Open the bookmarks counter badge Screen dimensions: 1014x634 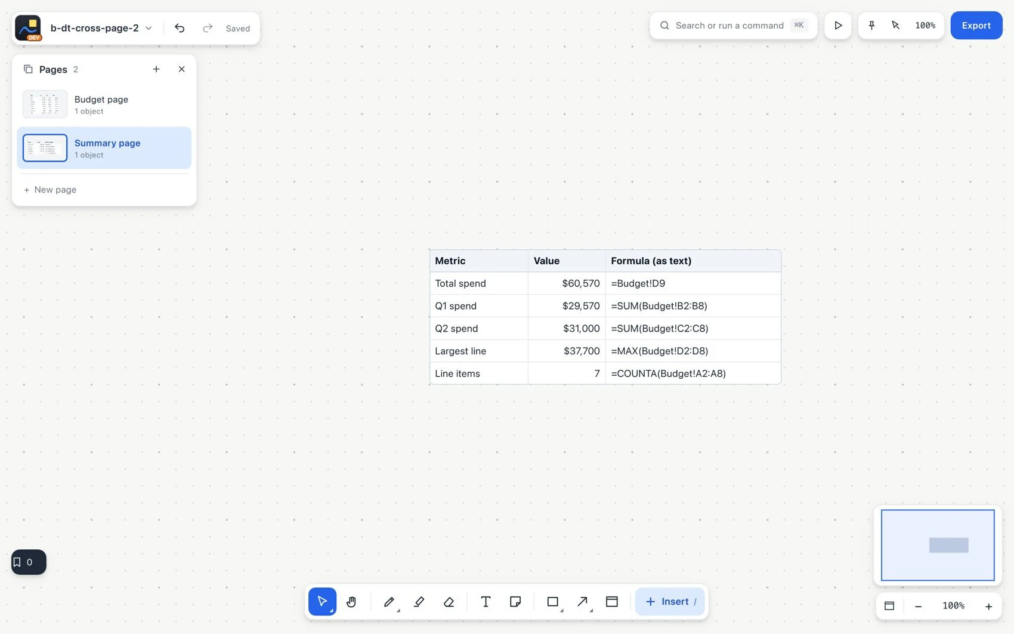click(x=29, y=562)
